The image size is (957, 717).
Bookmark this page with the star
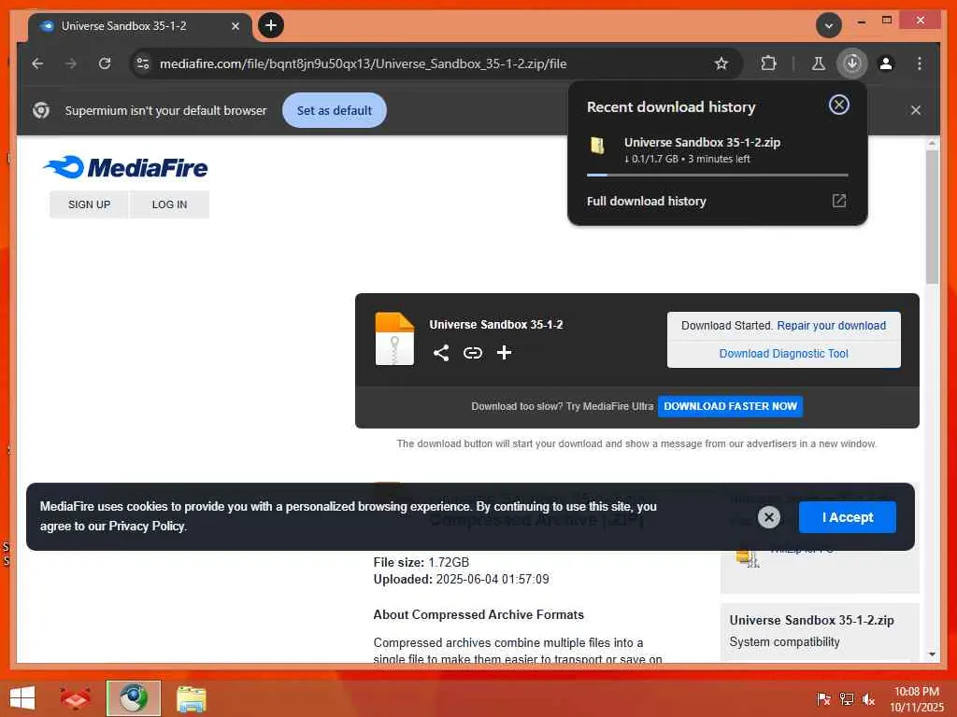click(721, 63)
